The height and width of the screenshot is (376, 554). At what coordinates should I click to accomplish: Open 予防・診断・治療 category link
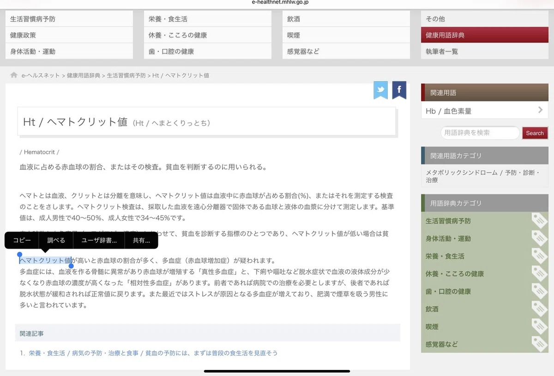tap(482, 176)
